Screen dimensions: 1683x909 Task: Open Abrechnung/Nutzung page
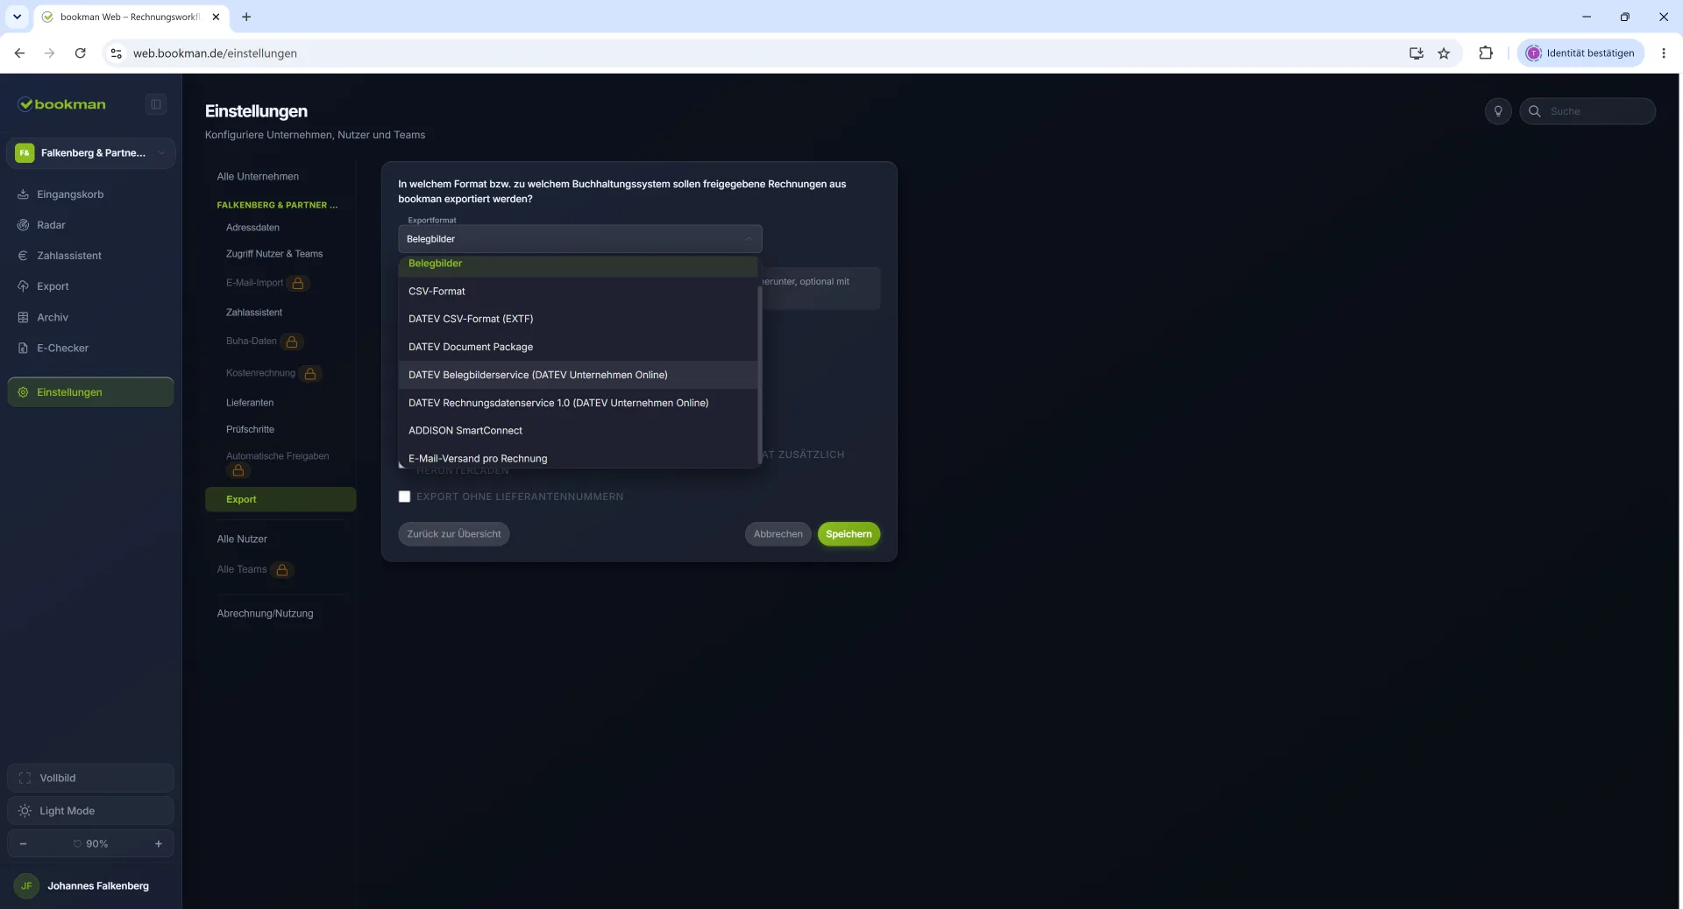pyautogui.click(x=265, y=614)
